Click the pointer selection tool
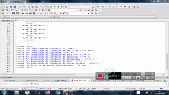The width and height of the screenshot is (169, 95). tap(3, 13)
